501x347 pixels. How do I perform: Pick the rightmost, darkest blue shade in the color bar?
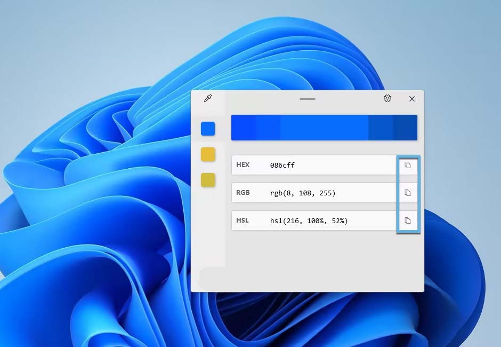[405, 128]
